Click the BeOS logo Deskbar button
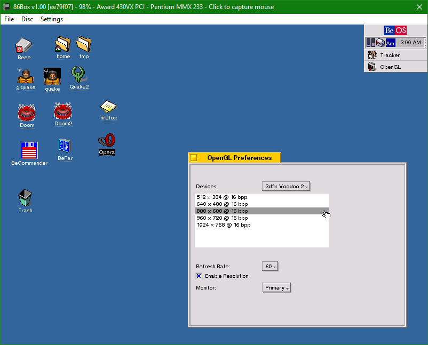428x345 pixels. [x=395, y=30]
